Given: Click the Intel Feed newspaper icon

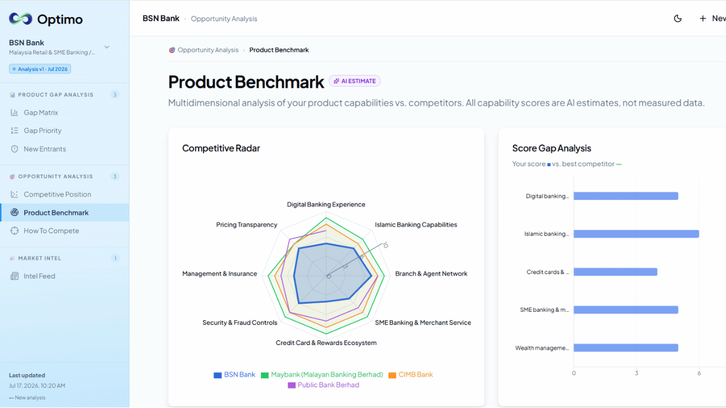Looking at the screenshot, I should pos(15,276).
